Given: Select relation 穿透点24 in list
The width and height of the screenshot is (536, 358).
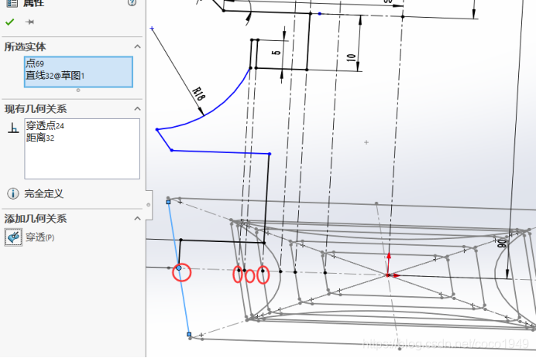Looking at the screenshot, I should (45, 126).
